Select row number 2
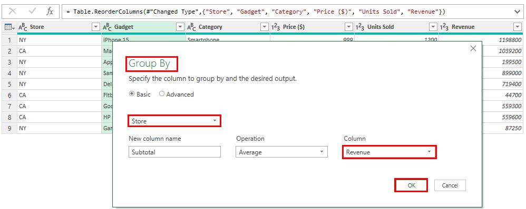Viewport: 526px width, 209px height. pyautogui.click(x=9, y=51)
